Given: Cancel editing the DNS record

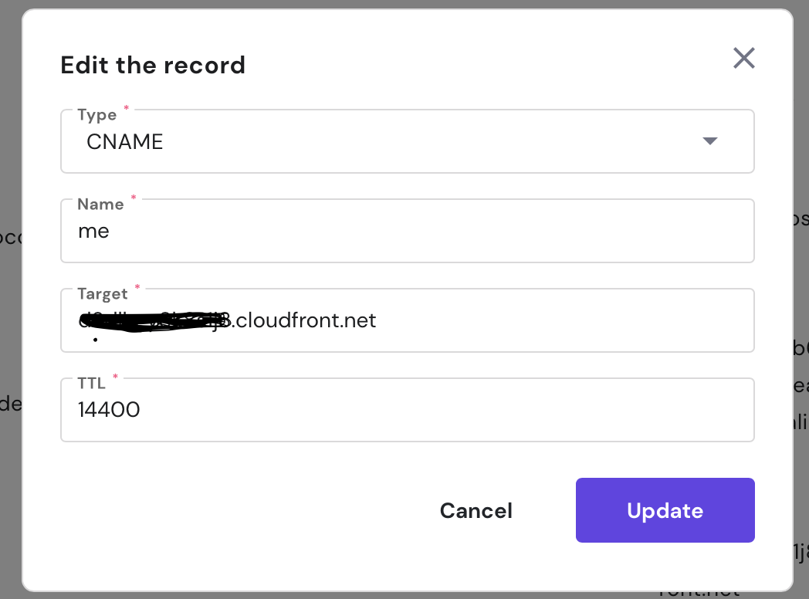Looking at the screenshot, I should [x=476, y=511].
